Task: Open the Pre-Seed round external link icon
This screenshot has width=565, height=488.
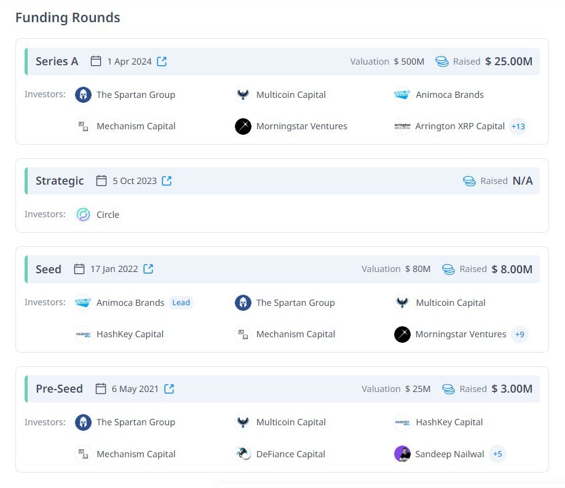Action: (169, 389)
